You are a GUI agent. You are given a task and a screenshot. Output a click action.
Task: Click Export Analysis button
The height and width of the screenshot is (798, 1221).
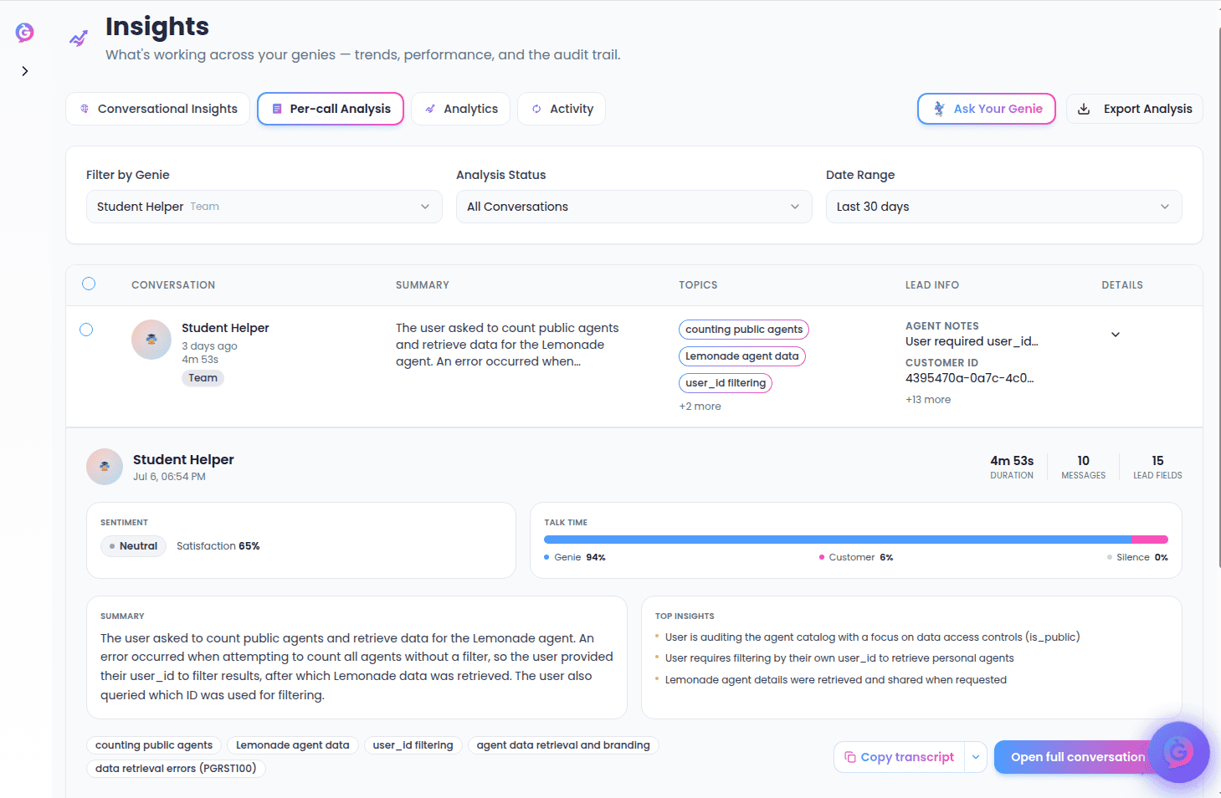click(1134, 109)
